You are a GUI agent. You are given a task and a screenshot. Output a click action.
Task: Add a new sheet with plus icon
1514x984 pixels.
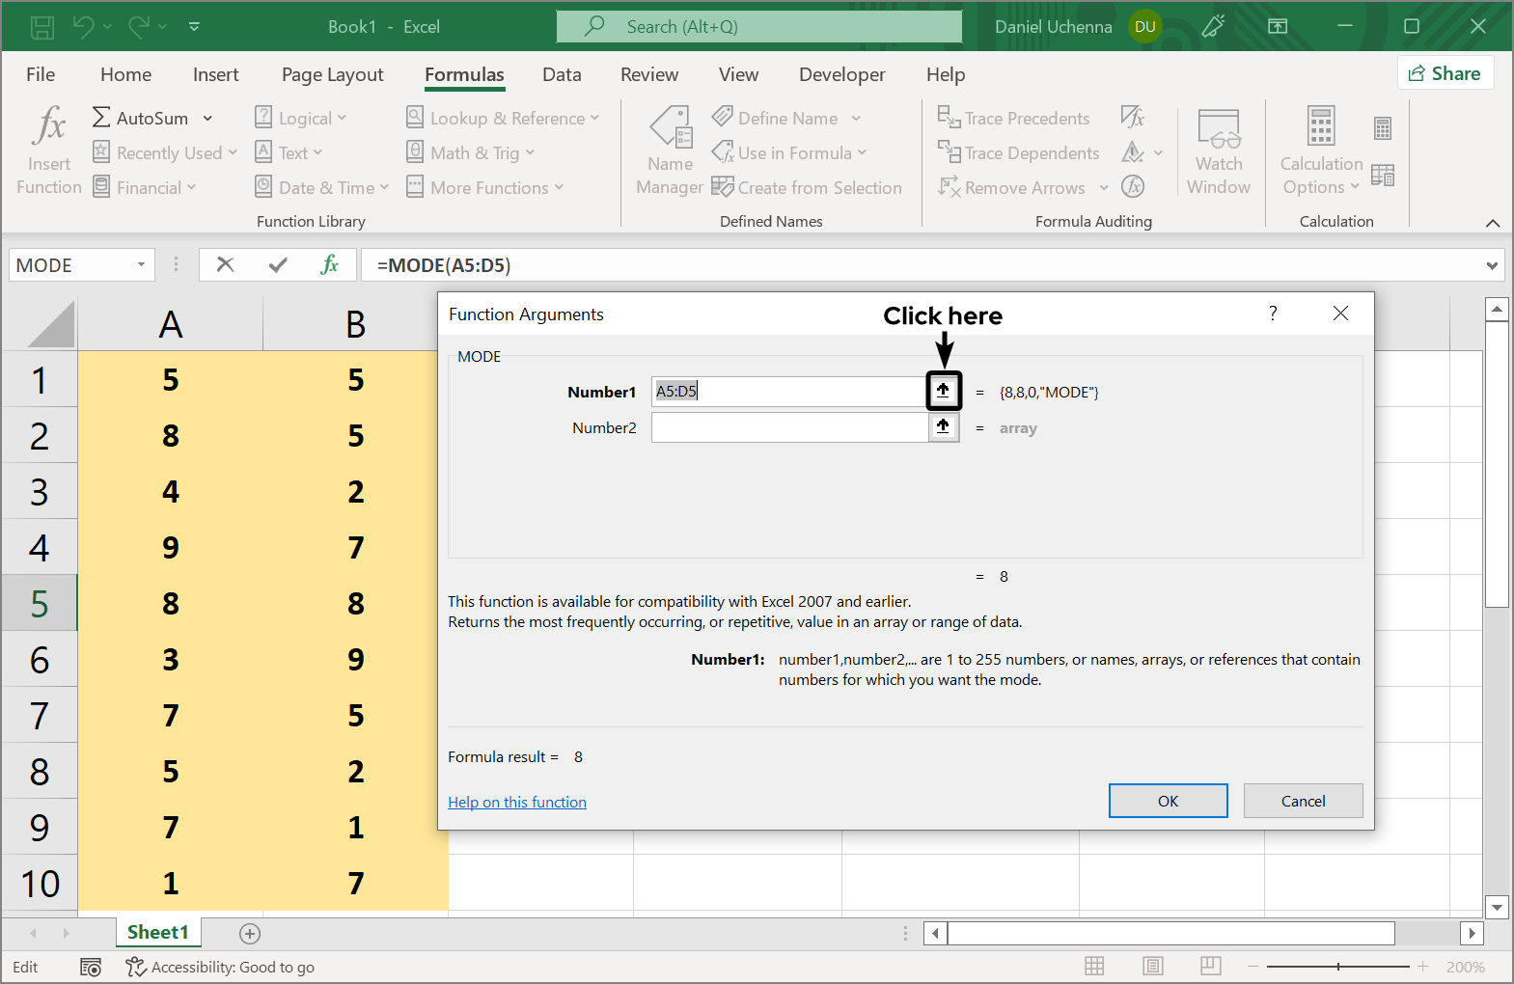250,933
